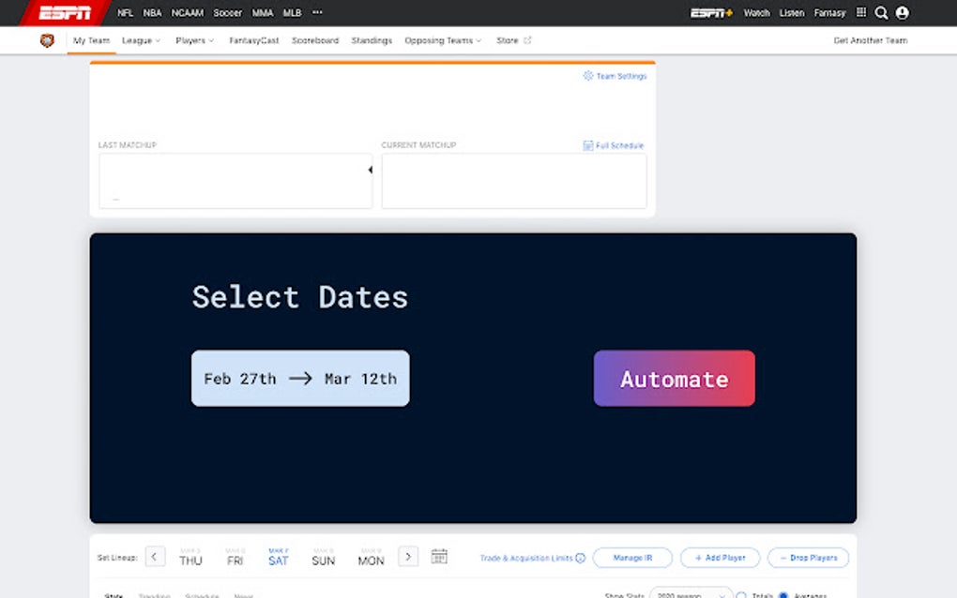Image resolution: width=957 pixels, height=598 pixels.
Task: Open the lineup calendar icon
Action: 439,556
